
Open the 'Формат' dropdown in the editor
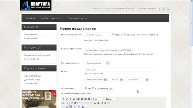pos(112,99)
